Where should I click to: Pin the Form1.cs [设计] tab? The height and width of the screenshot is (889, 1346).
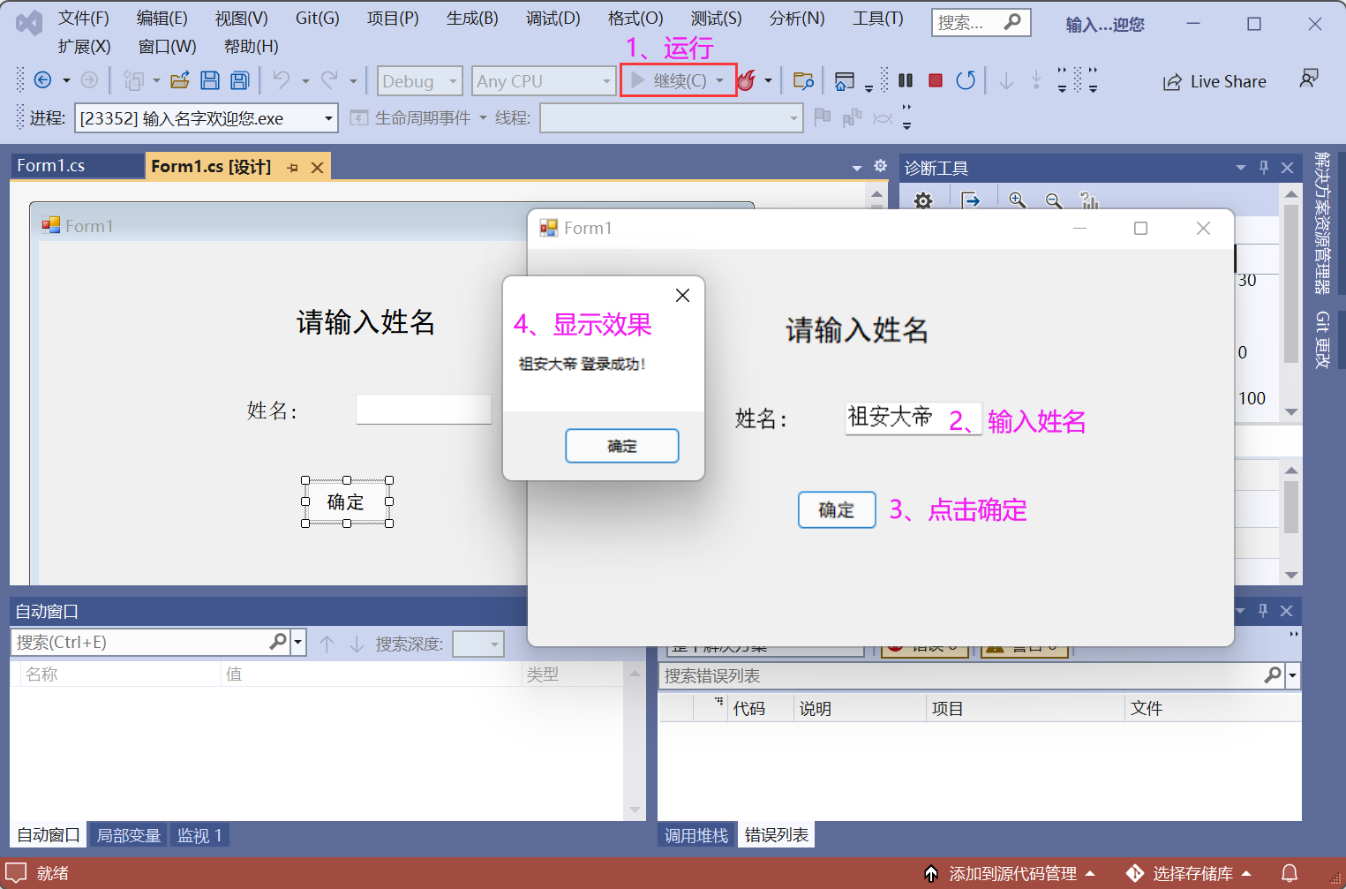[x=292, y=167]
